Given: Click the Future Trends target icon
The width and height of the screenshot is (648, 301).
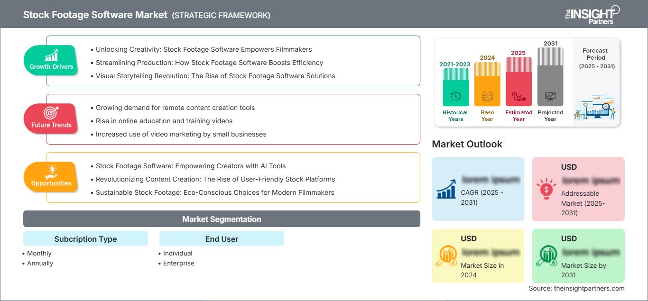Looking at the screenshot, I should [51, 113].
